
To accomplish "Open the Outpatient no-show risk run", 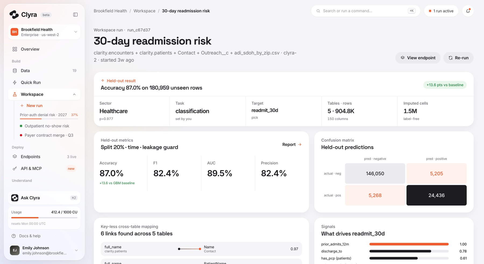I will pos(47,126).
